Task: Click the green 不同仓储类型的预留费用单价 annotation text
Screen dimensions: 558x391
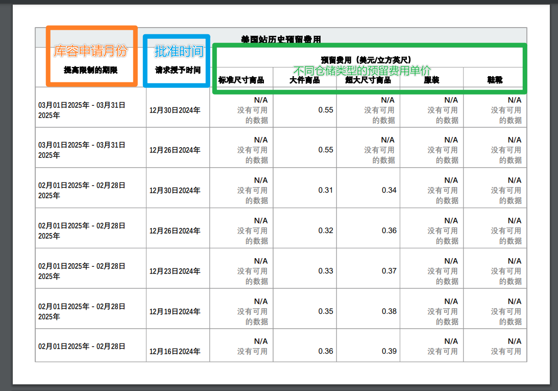Action: [x=362, y=71]
